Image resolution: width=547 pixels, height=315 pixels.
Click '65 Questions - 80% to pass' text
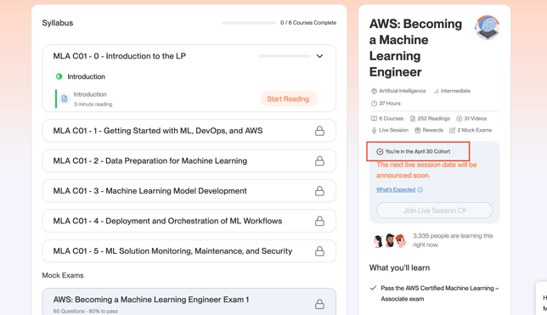pyautogui.click(x=86, y=311)
